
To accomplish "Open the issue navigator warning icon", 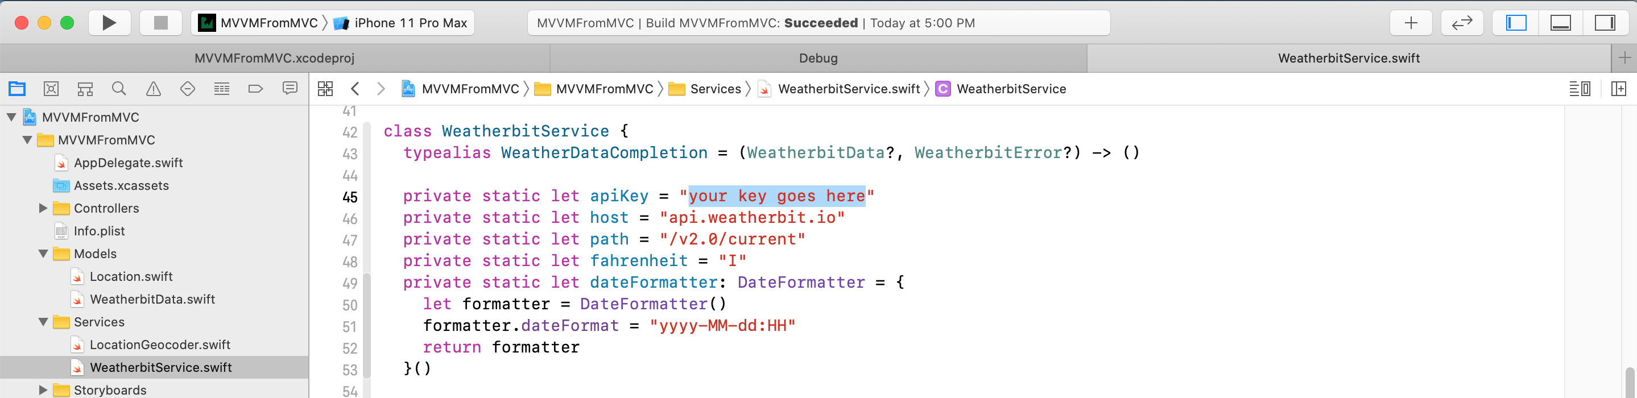I will tap(153, 89).
